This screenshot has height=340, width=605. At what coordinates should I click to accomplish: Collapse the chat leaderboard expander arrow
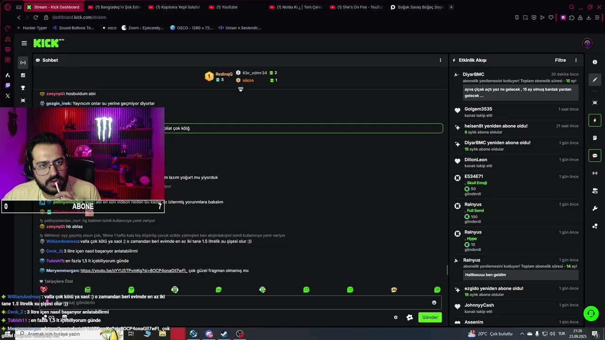(x=241, y=89)
